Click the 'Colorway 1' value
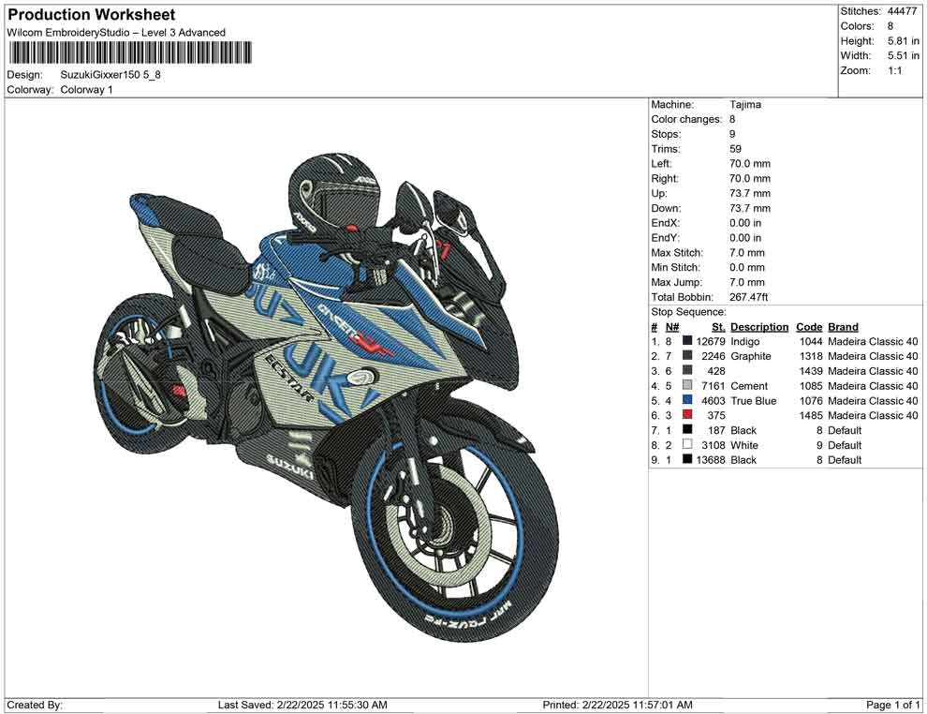 tap(86, 90)
